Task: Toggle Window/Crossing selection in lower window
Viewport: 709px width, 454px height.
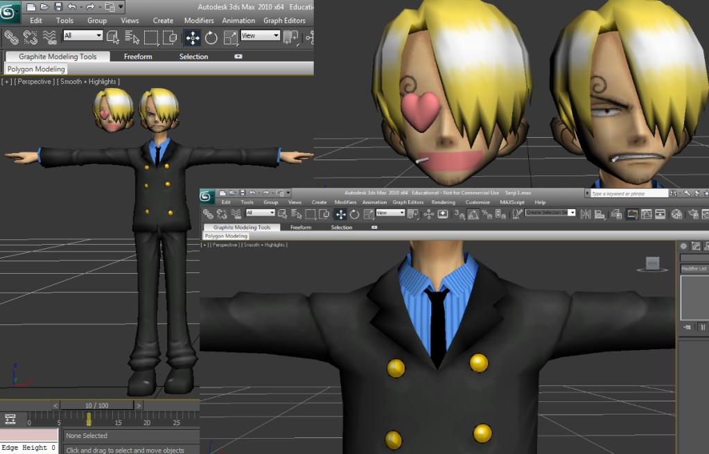Action: coord(324,214)
